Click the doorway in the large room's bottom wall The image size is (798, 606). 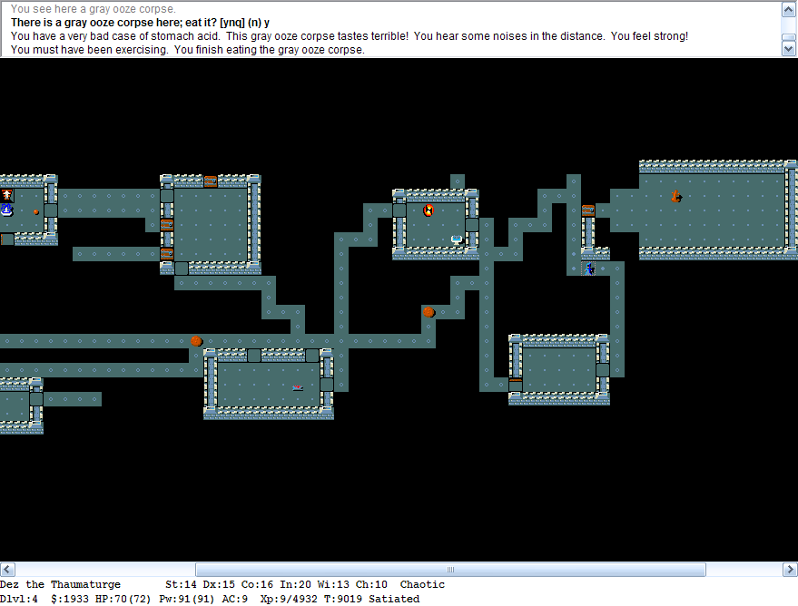click(x=182, y=268)
